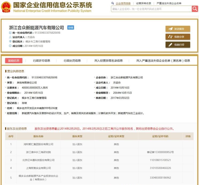Select shareholder 北京亿华通科技股份有限公司
The height and width of the screenshot is (185, 199).
point(38,160)
